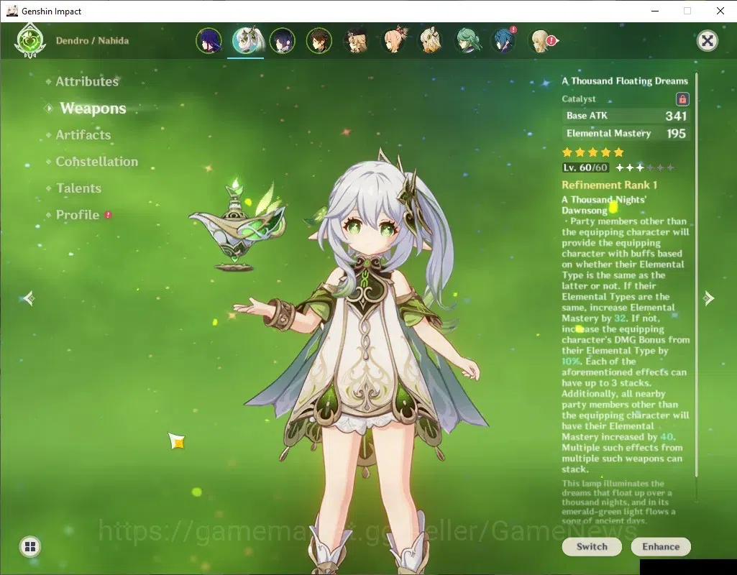The image size is (737, 575).
Task: Open the grid menu icon at bottom left
Action: [30, 546]
